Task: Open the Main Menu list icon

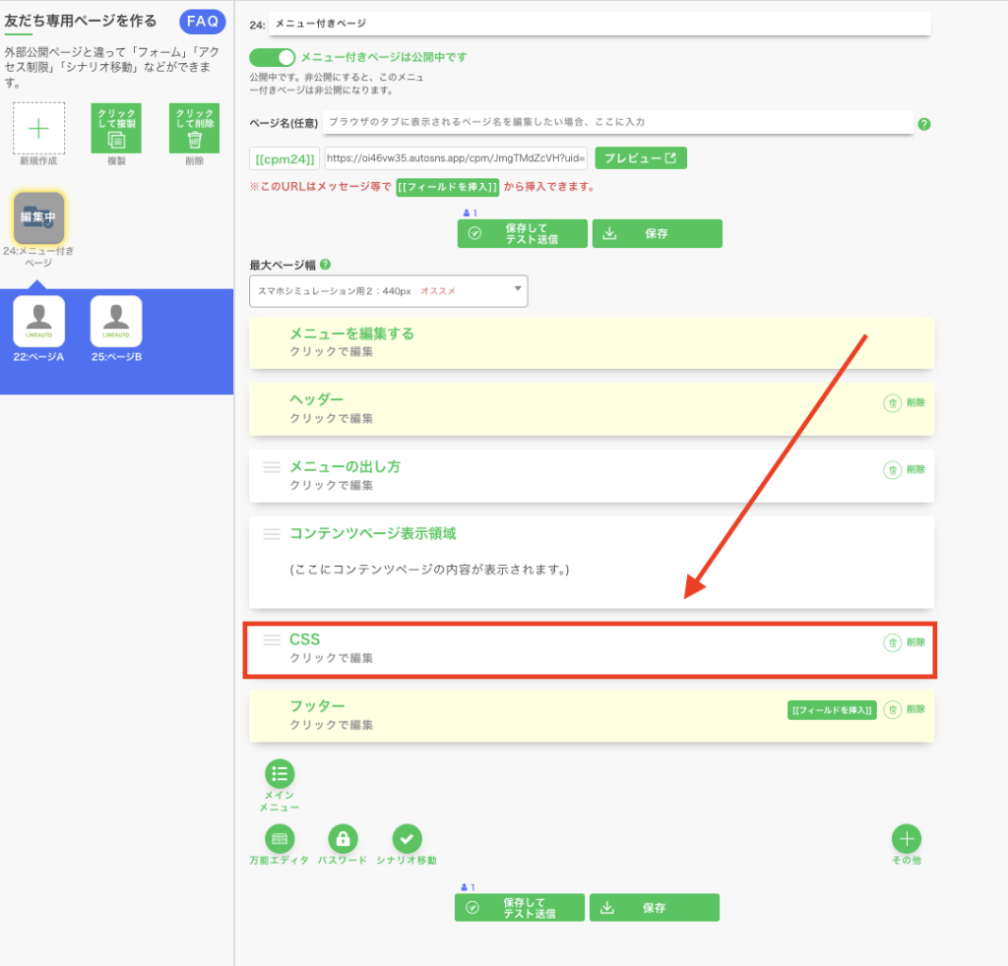Action: [x=280, y=773]
